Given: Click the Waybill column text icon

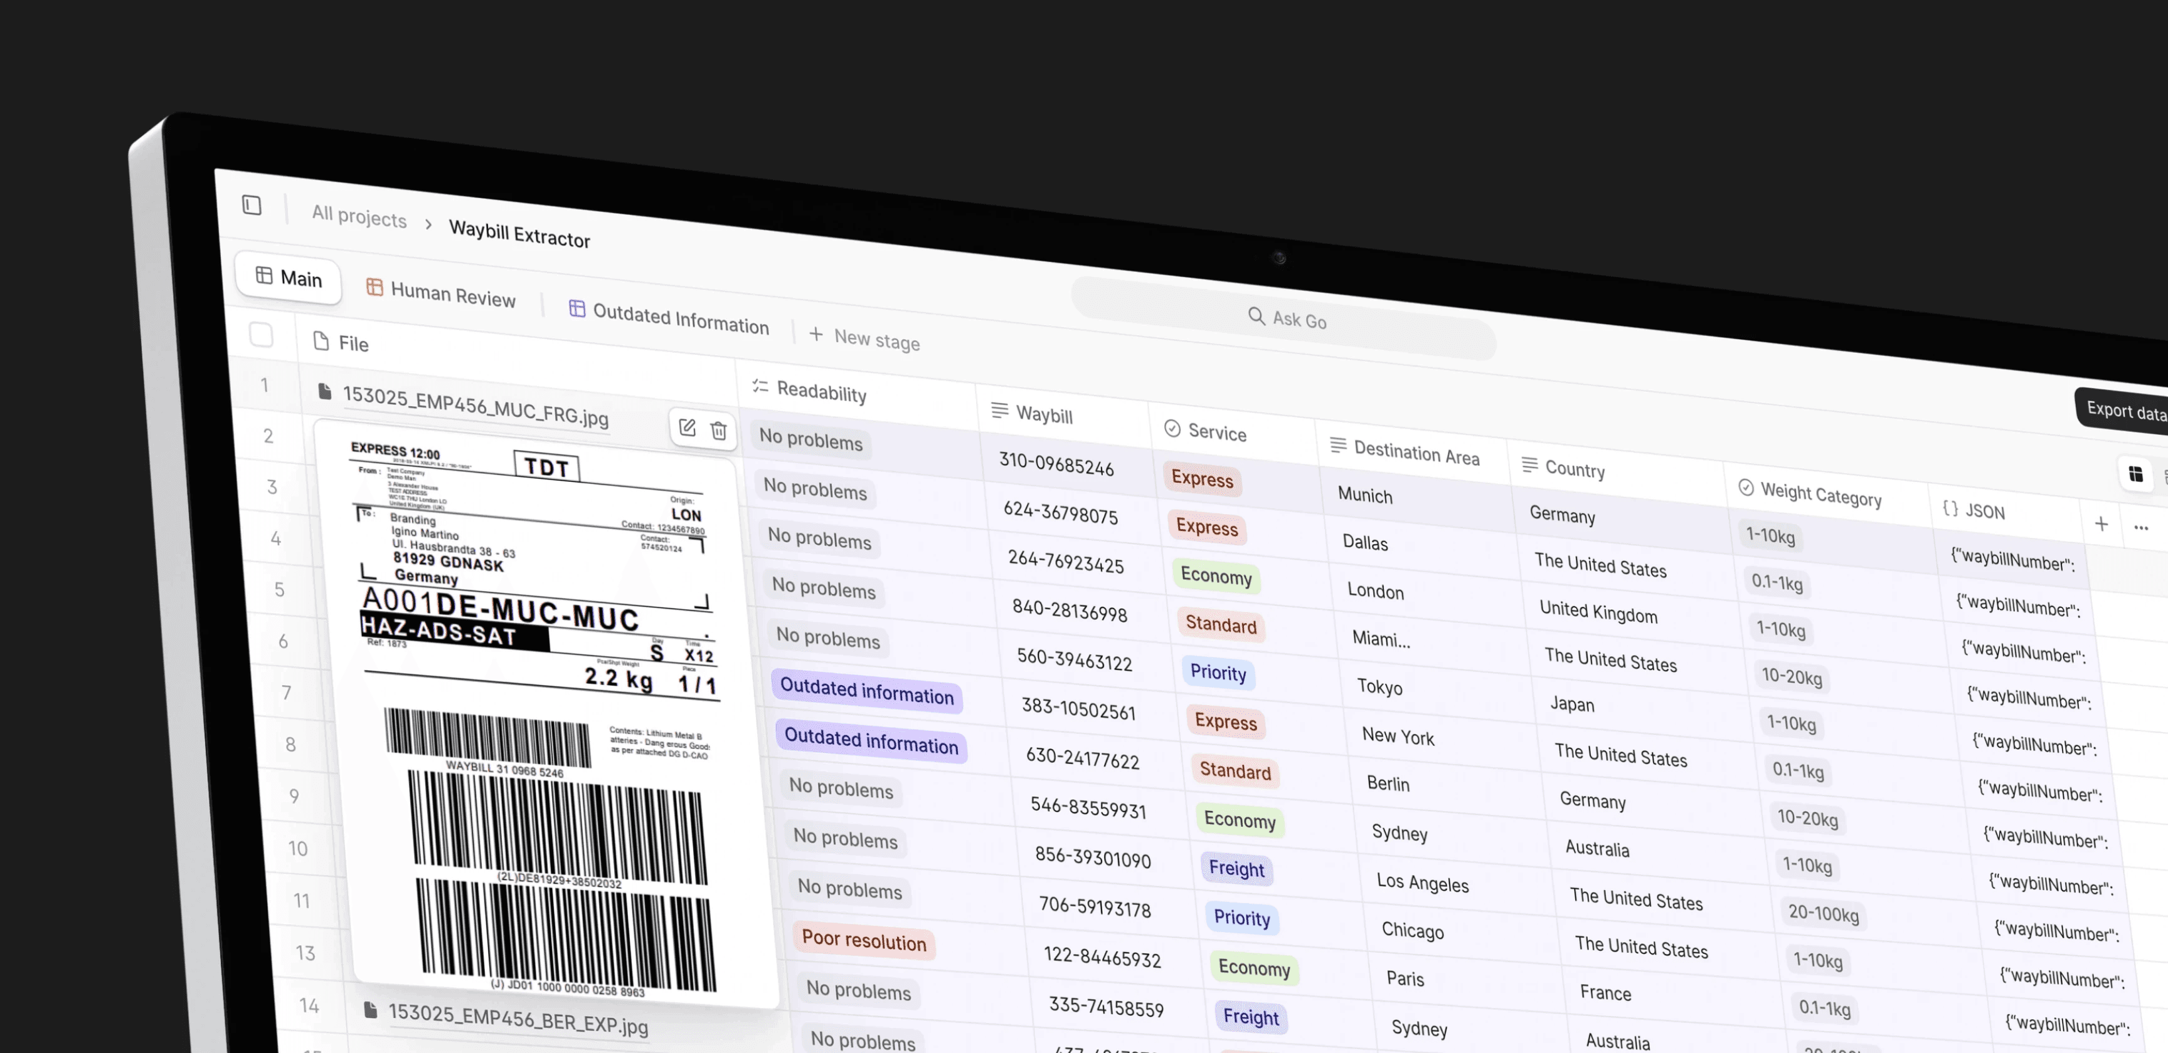Looking at the screenshot, I should [1000, 409].
